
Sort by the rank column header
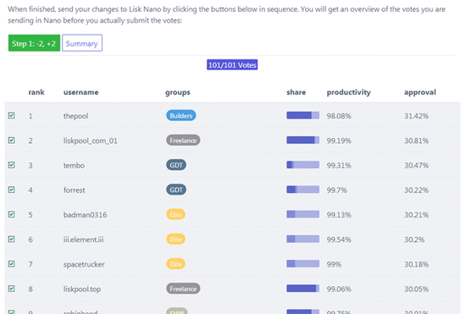(x=36, y=92)
